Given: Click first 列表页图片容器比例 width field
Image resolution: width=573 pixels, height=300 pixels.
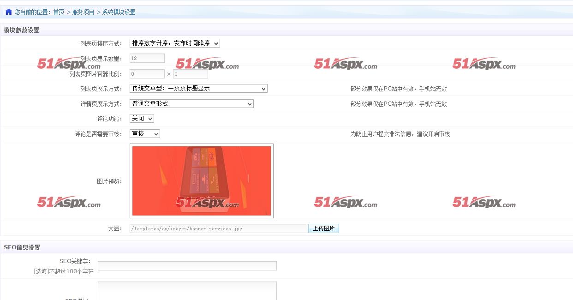Looking at the screenshot, I should [147, 74].
